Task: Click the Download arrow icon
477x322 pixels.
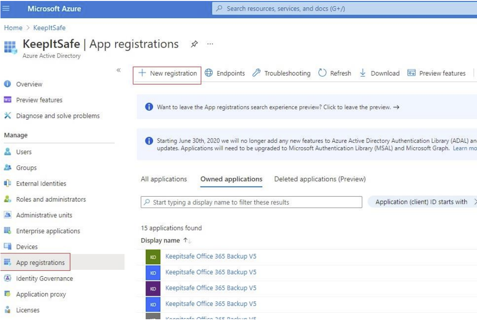Action: tap(363, 73)
